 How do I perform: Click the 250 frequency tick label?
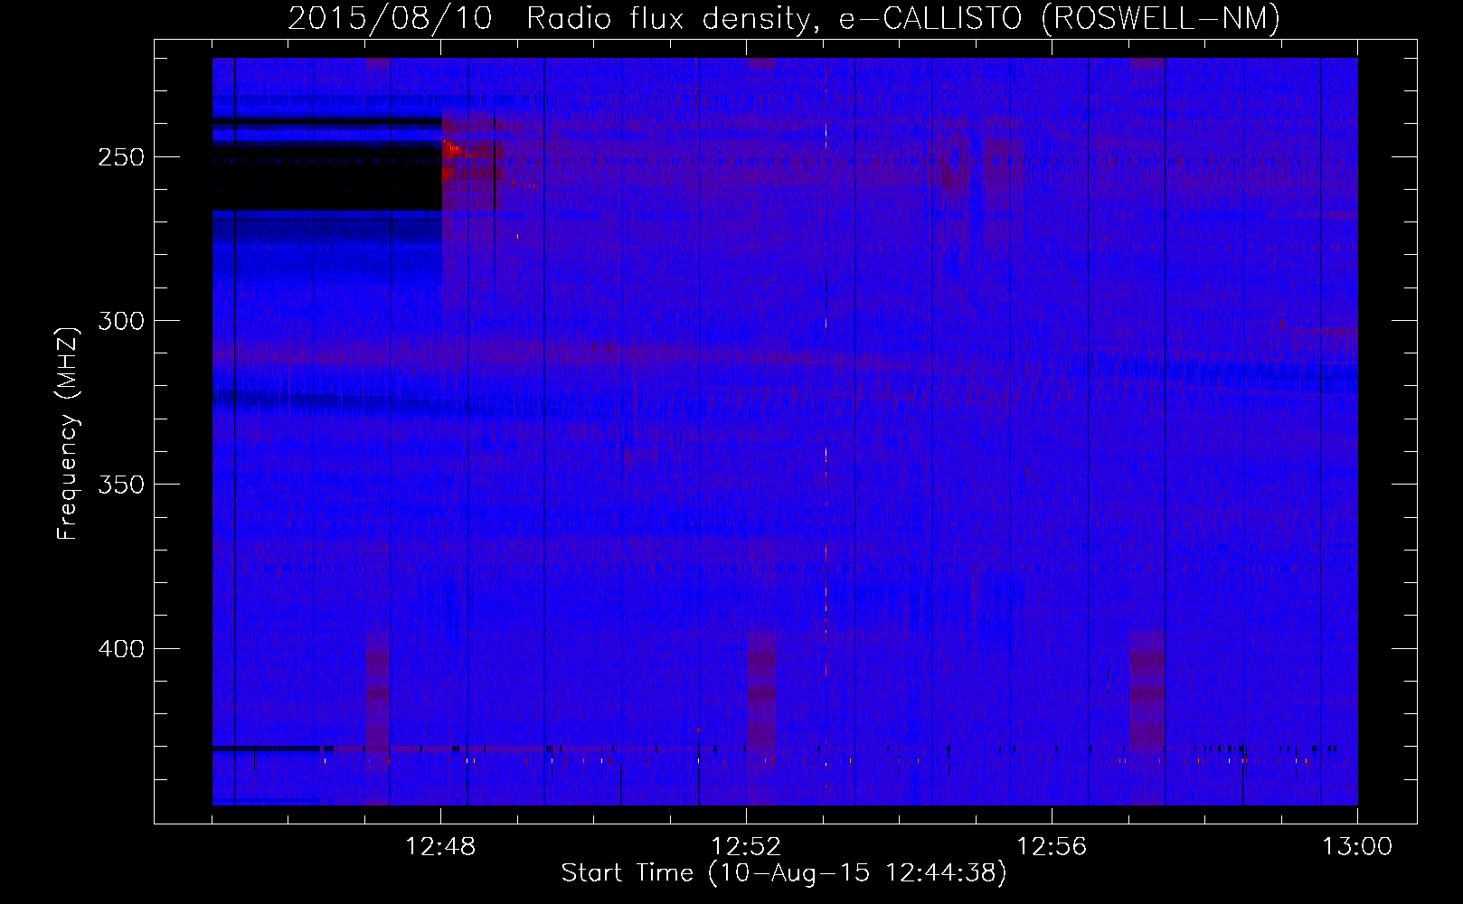coord(121,157)
